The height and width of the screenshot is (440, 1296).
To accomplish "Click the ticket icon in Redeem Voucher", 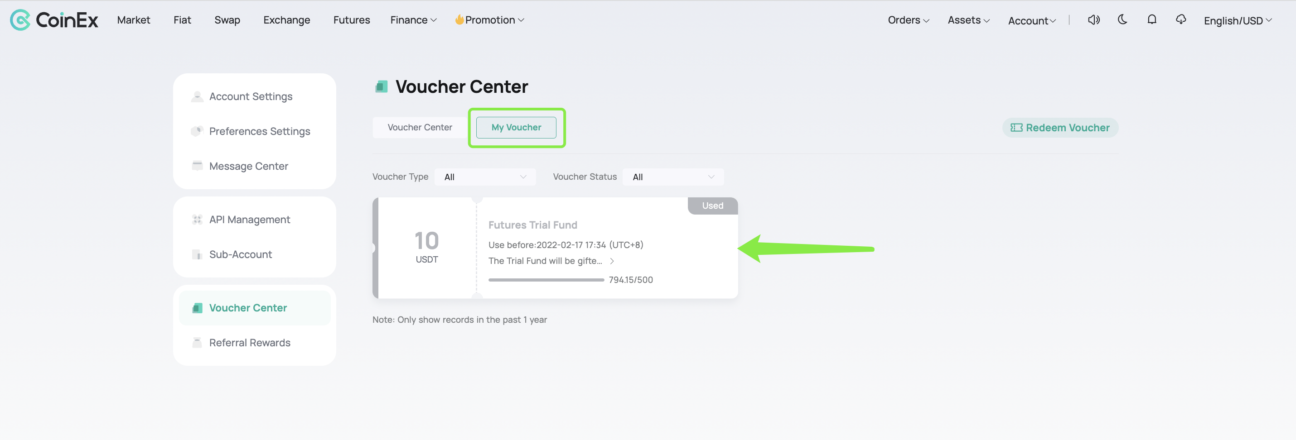I will 1016,128.
